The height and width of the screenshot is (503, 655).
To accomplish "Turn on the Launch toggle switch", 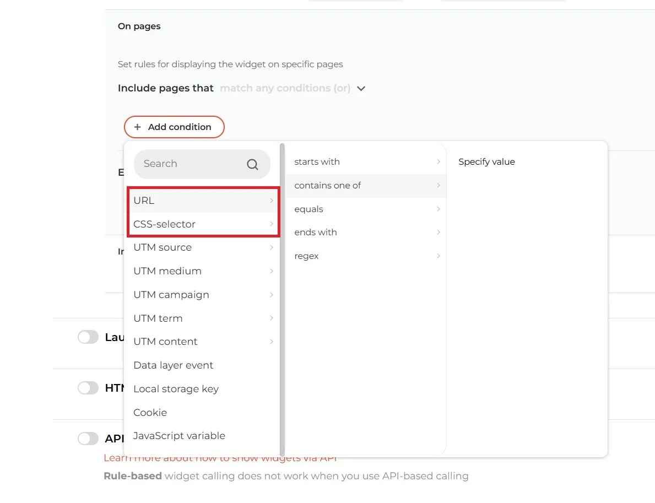I will 88,337.
